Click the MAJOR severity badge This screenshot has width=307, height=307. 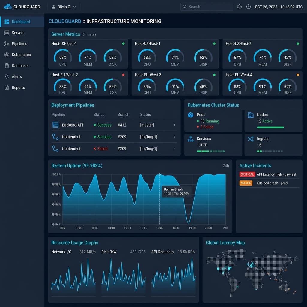click(246, 183)
